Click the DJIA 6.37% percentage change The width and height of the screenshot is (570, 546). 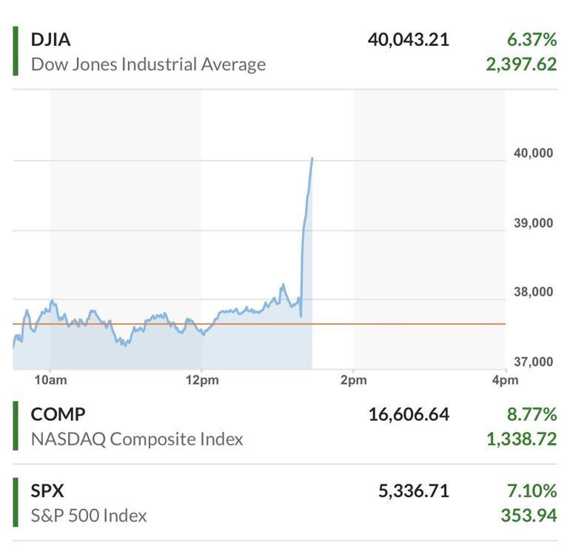532,39
